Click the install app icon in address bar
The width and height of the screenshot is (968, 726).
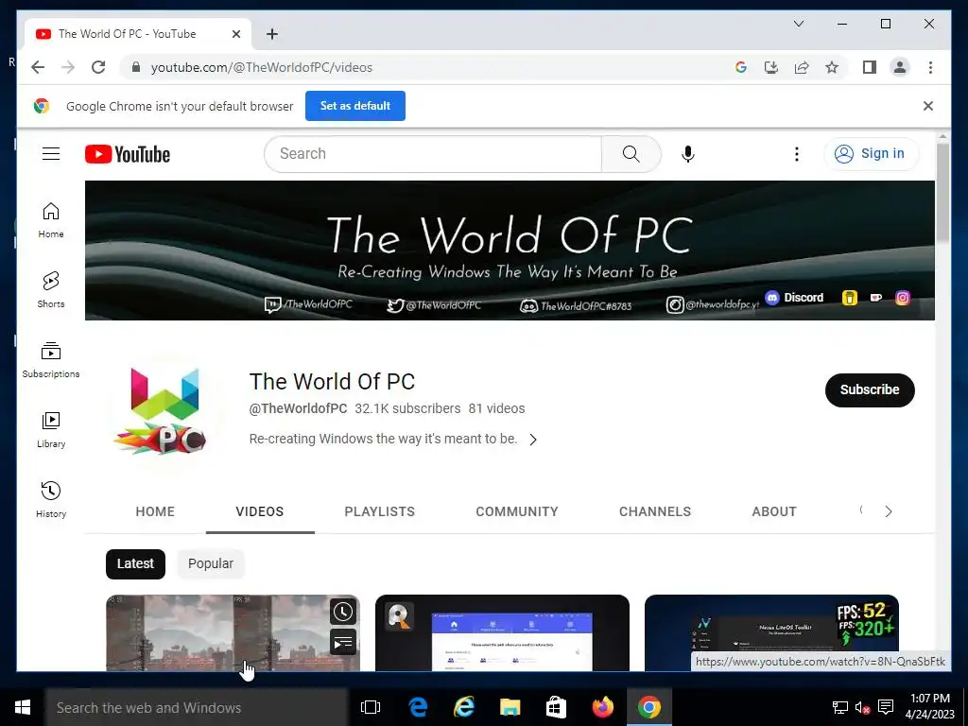[x=771, y=67]
